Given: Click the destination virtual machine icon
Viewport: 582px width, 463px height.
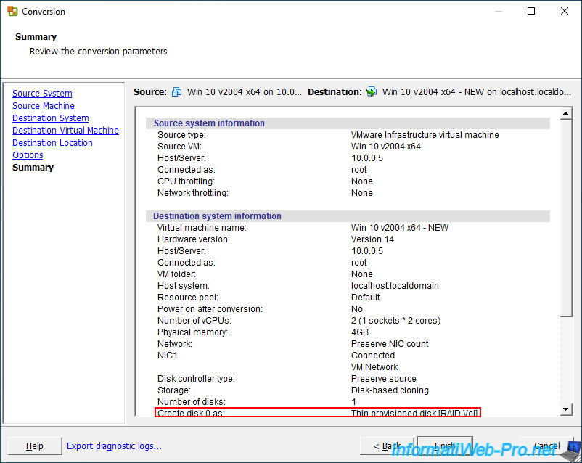Looking at the screenshot, I should (x=372, y=91).
